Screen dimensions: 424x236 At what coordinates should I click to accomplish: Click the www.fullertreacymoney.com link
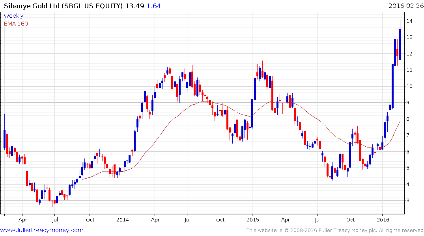tap(42, 230)
